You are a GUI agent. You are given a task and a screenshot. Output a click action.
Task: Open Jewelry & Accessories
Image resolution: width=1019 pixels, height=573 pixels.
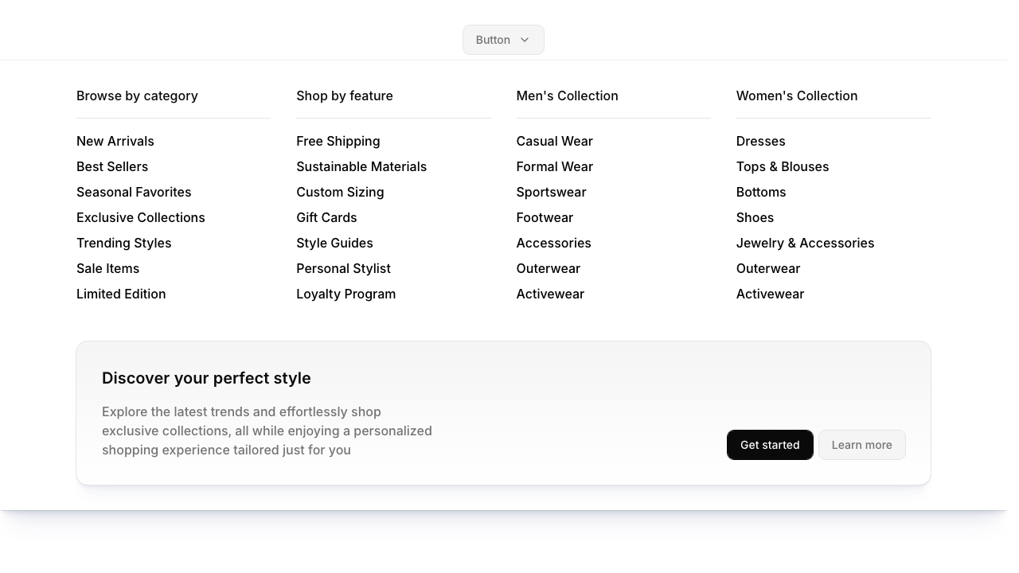pos(805,243)
